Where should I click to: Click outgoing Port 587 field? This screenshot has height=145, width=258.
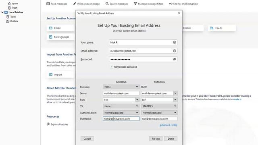coord(157,100)
